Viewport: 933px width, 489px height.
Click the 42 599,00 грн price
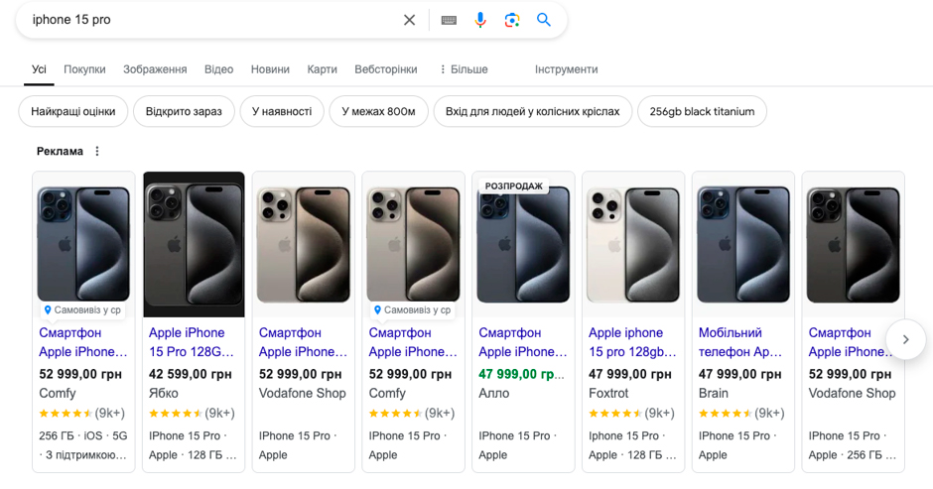(x=190, y=374)
